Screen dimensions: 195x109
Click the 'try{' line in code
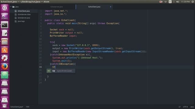click(52, 42)
